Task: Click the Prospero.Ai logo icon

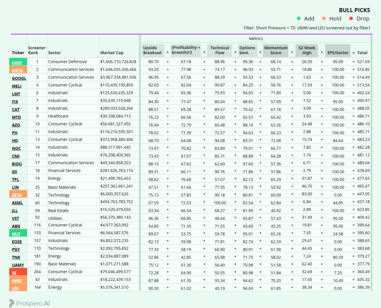Action: [x=12, y=303]
